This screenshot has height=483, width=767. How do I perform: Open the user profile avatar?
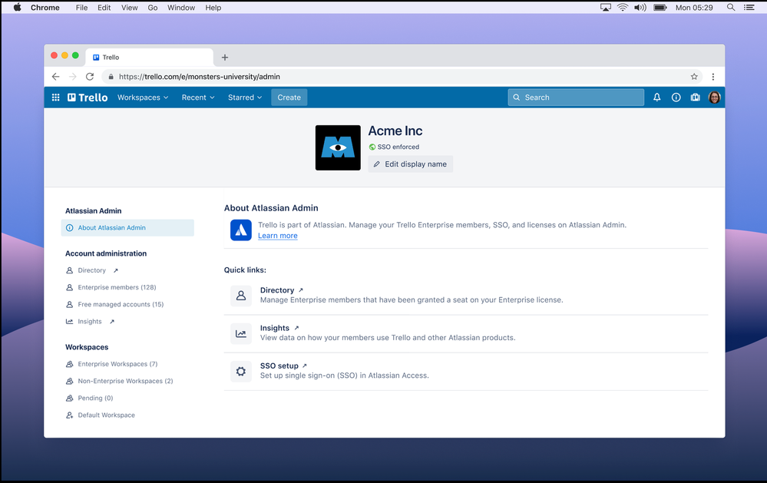coord(714,98)
